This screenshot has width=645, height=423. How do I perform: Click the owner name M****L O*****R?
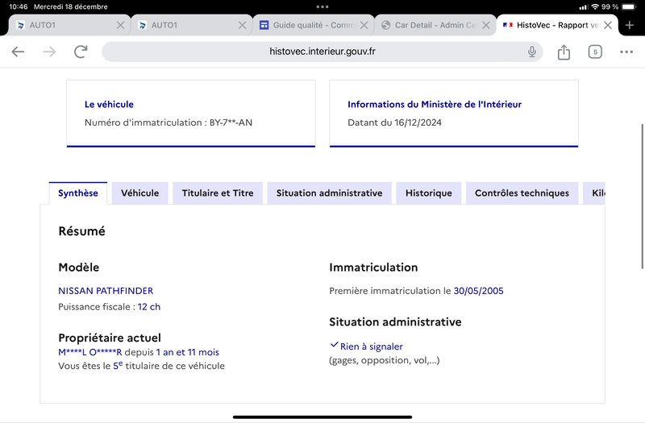pyautogui.click(x=90, y=352)
